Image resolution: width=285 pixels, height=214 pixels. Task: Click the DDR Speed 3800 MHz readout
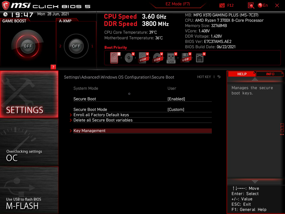[x=136, y=24]
